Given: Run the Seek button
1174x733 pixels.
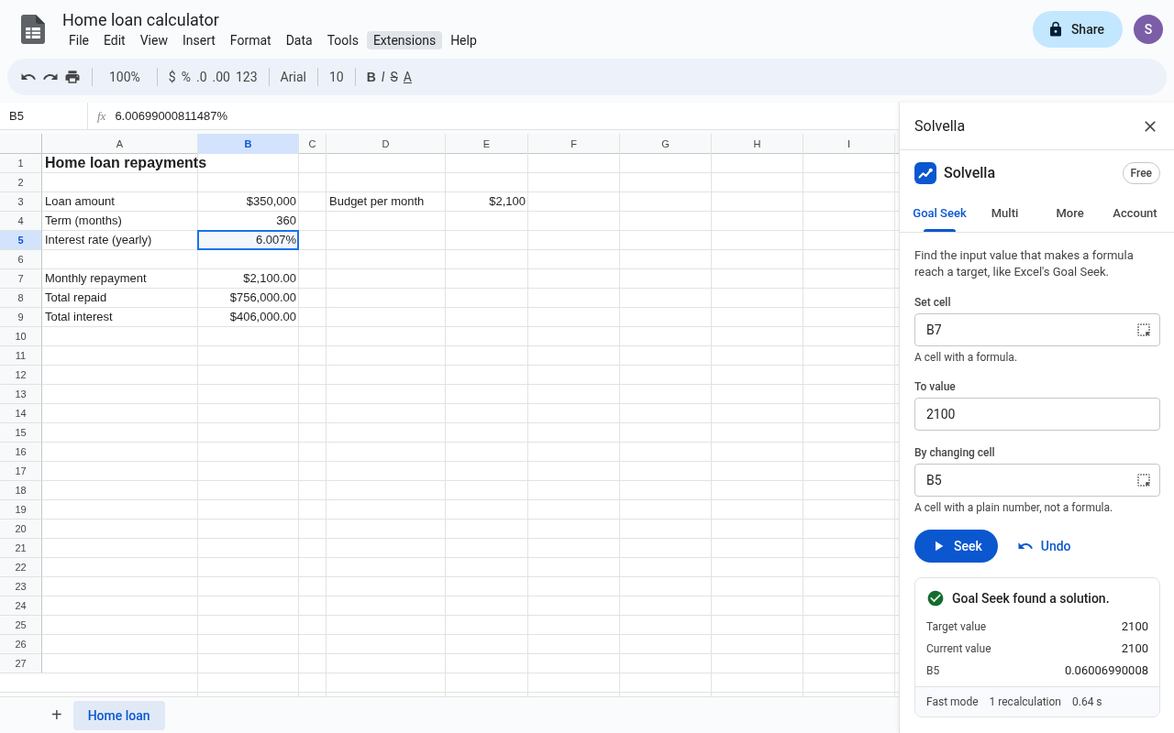Looking at the screenshot, I should pyautogui.click(x=956, y=546).
